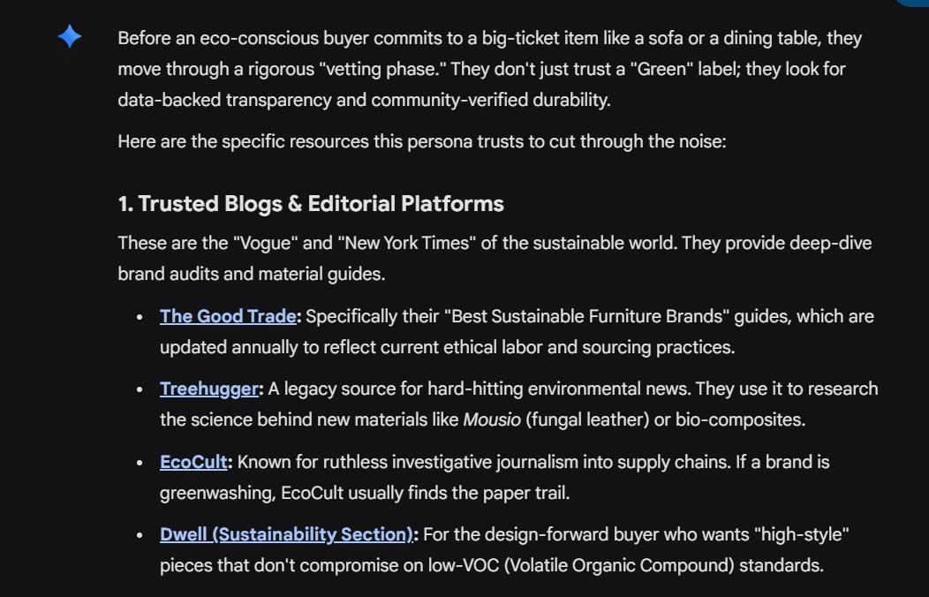Click the 'These are the "Vogue"' paragraph

click(x=495, y=243)
